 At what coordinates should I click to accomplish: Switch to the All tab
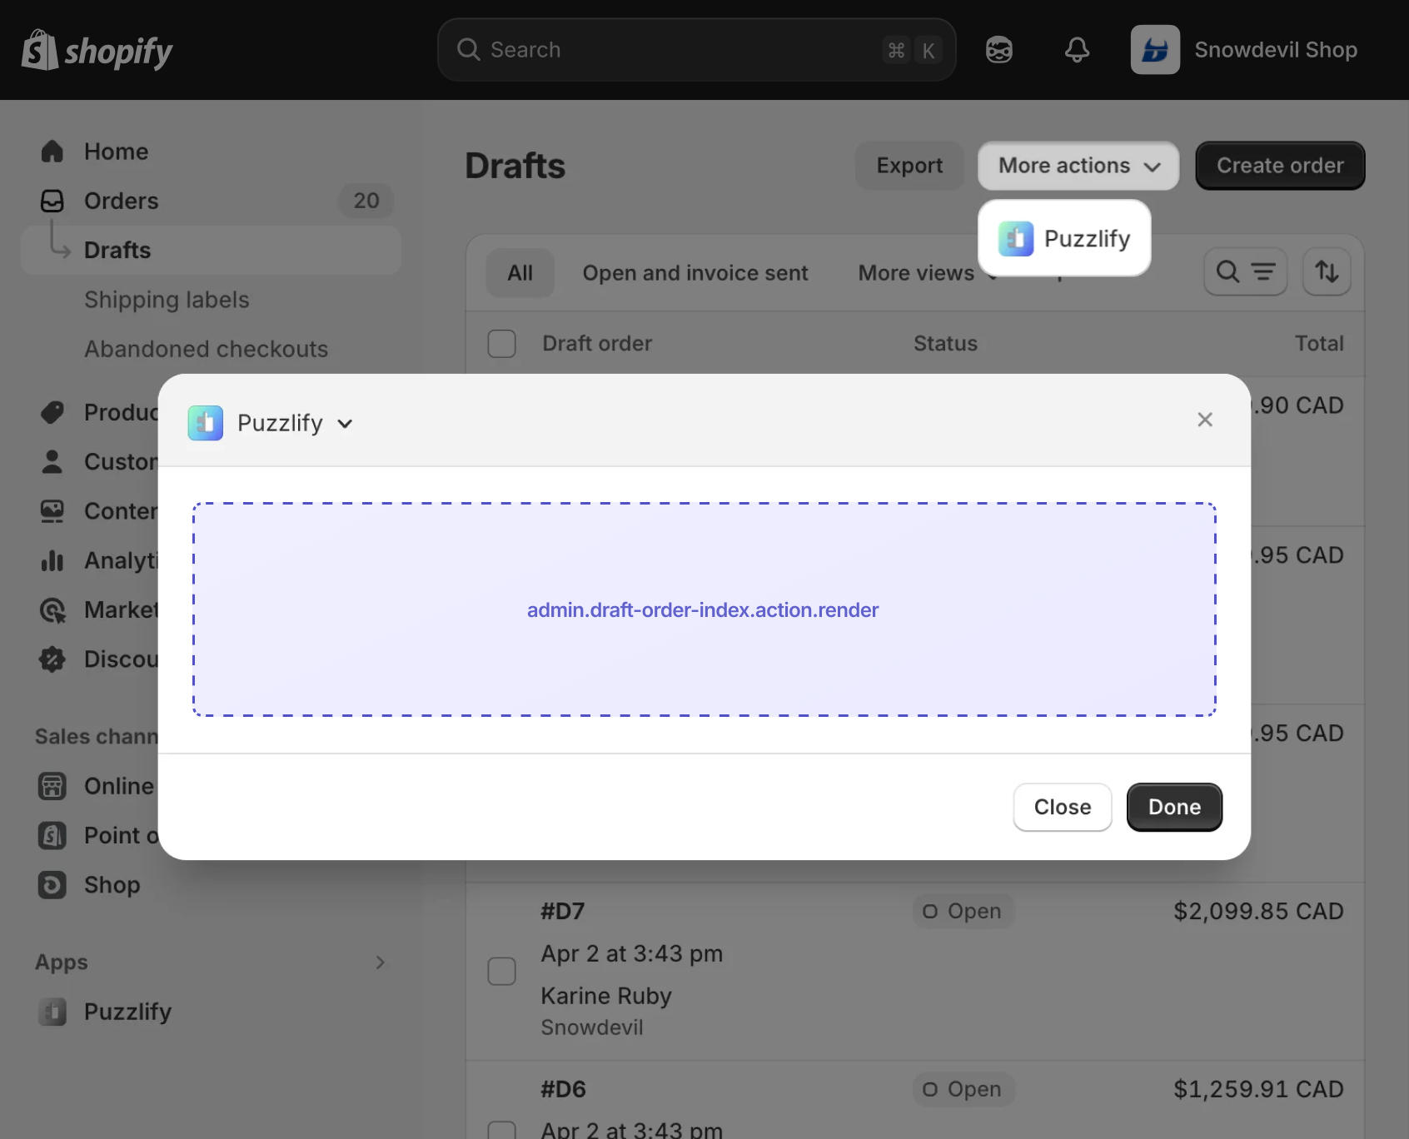[520, 273]
